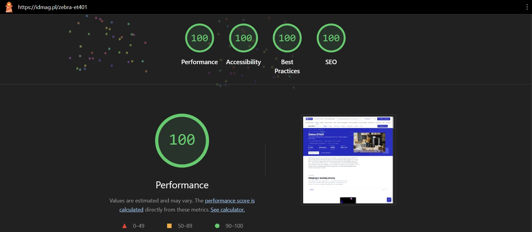532x232 pixels.
Task: Click the Lighthouse logo icon
Action: click(x=9, y=7)
